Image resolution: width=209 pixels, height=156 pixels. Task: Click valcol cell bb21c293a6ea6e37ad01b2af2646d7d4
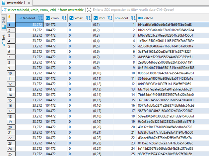173,30
